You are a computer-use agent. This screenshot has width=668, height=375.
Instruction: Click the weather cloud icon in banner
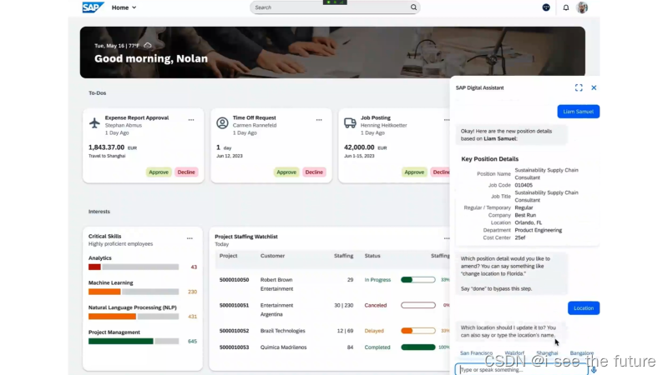tap(148, 46)
